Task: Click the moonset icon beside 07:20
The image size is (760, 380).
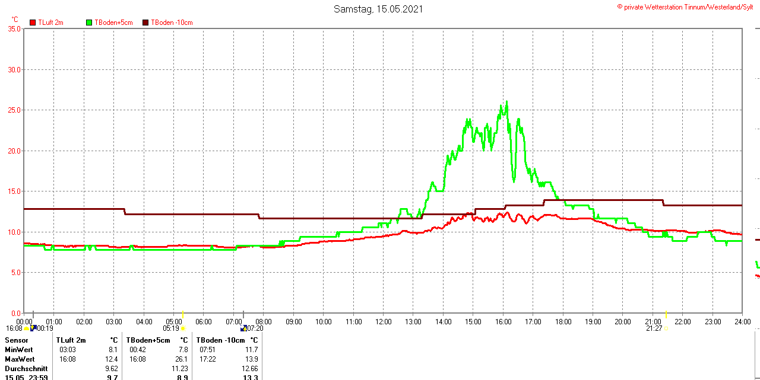Action: point(243,328)
